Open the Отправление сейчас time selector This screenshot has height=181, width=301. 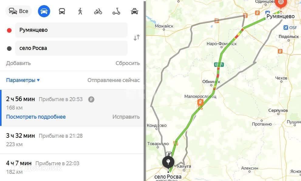point(114,80)
